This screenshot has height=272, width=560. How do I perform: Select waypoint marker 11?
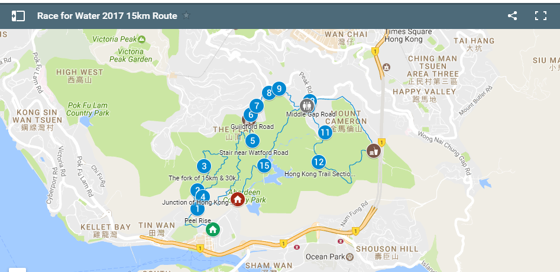pyautogui.click(x=325, y=133)
